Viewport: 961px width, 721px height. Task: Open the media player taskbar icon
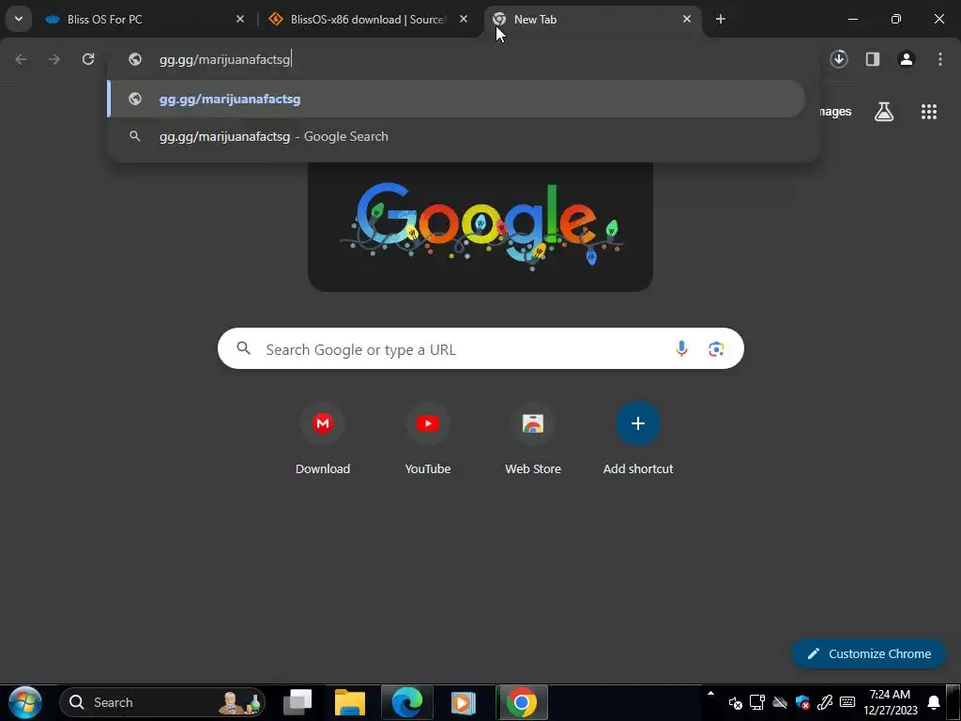(464, 702)
